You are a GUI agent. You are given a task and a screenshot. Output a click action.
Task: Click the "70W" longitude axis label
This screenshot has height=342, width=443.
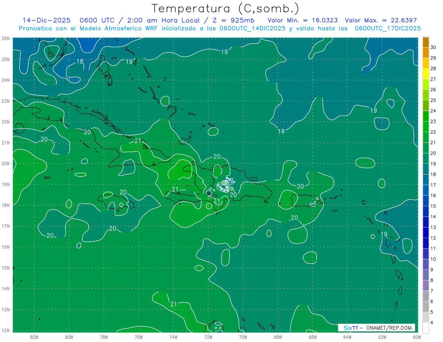coord(243,336)
